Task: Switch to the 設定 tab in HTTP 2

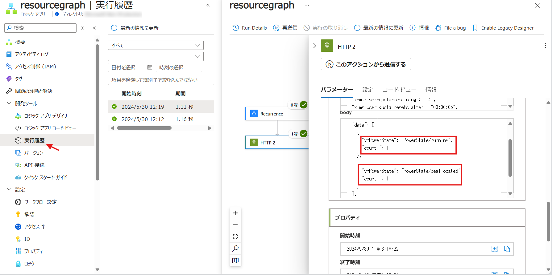Action: [368, 90]
